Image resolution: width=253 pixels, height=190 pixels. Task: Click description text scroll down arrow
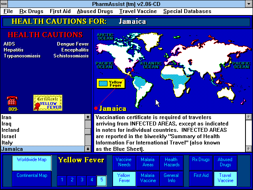tap(249, 149)
